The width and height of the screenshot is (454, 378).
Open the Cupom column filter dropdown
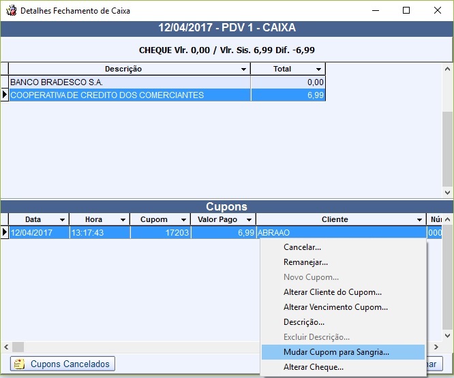(x=183, y=220)
